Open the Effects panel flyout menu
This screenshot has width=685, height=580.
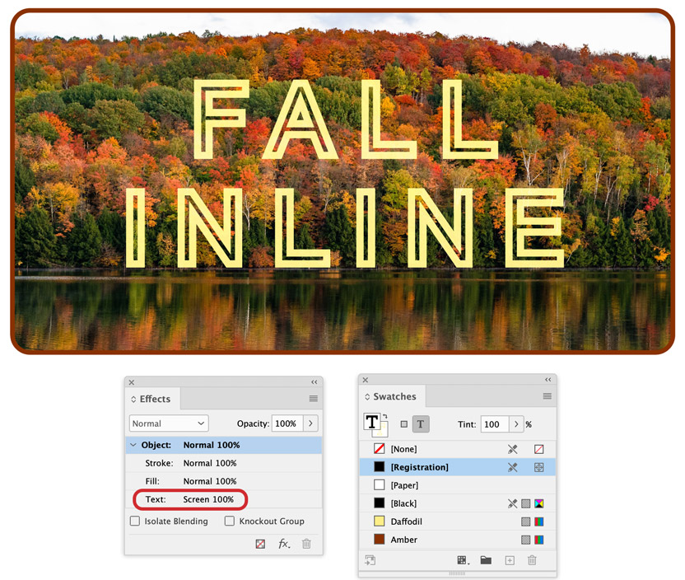pyautogui.click(x=313, y=398)
